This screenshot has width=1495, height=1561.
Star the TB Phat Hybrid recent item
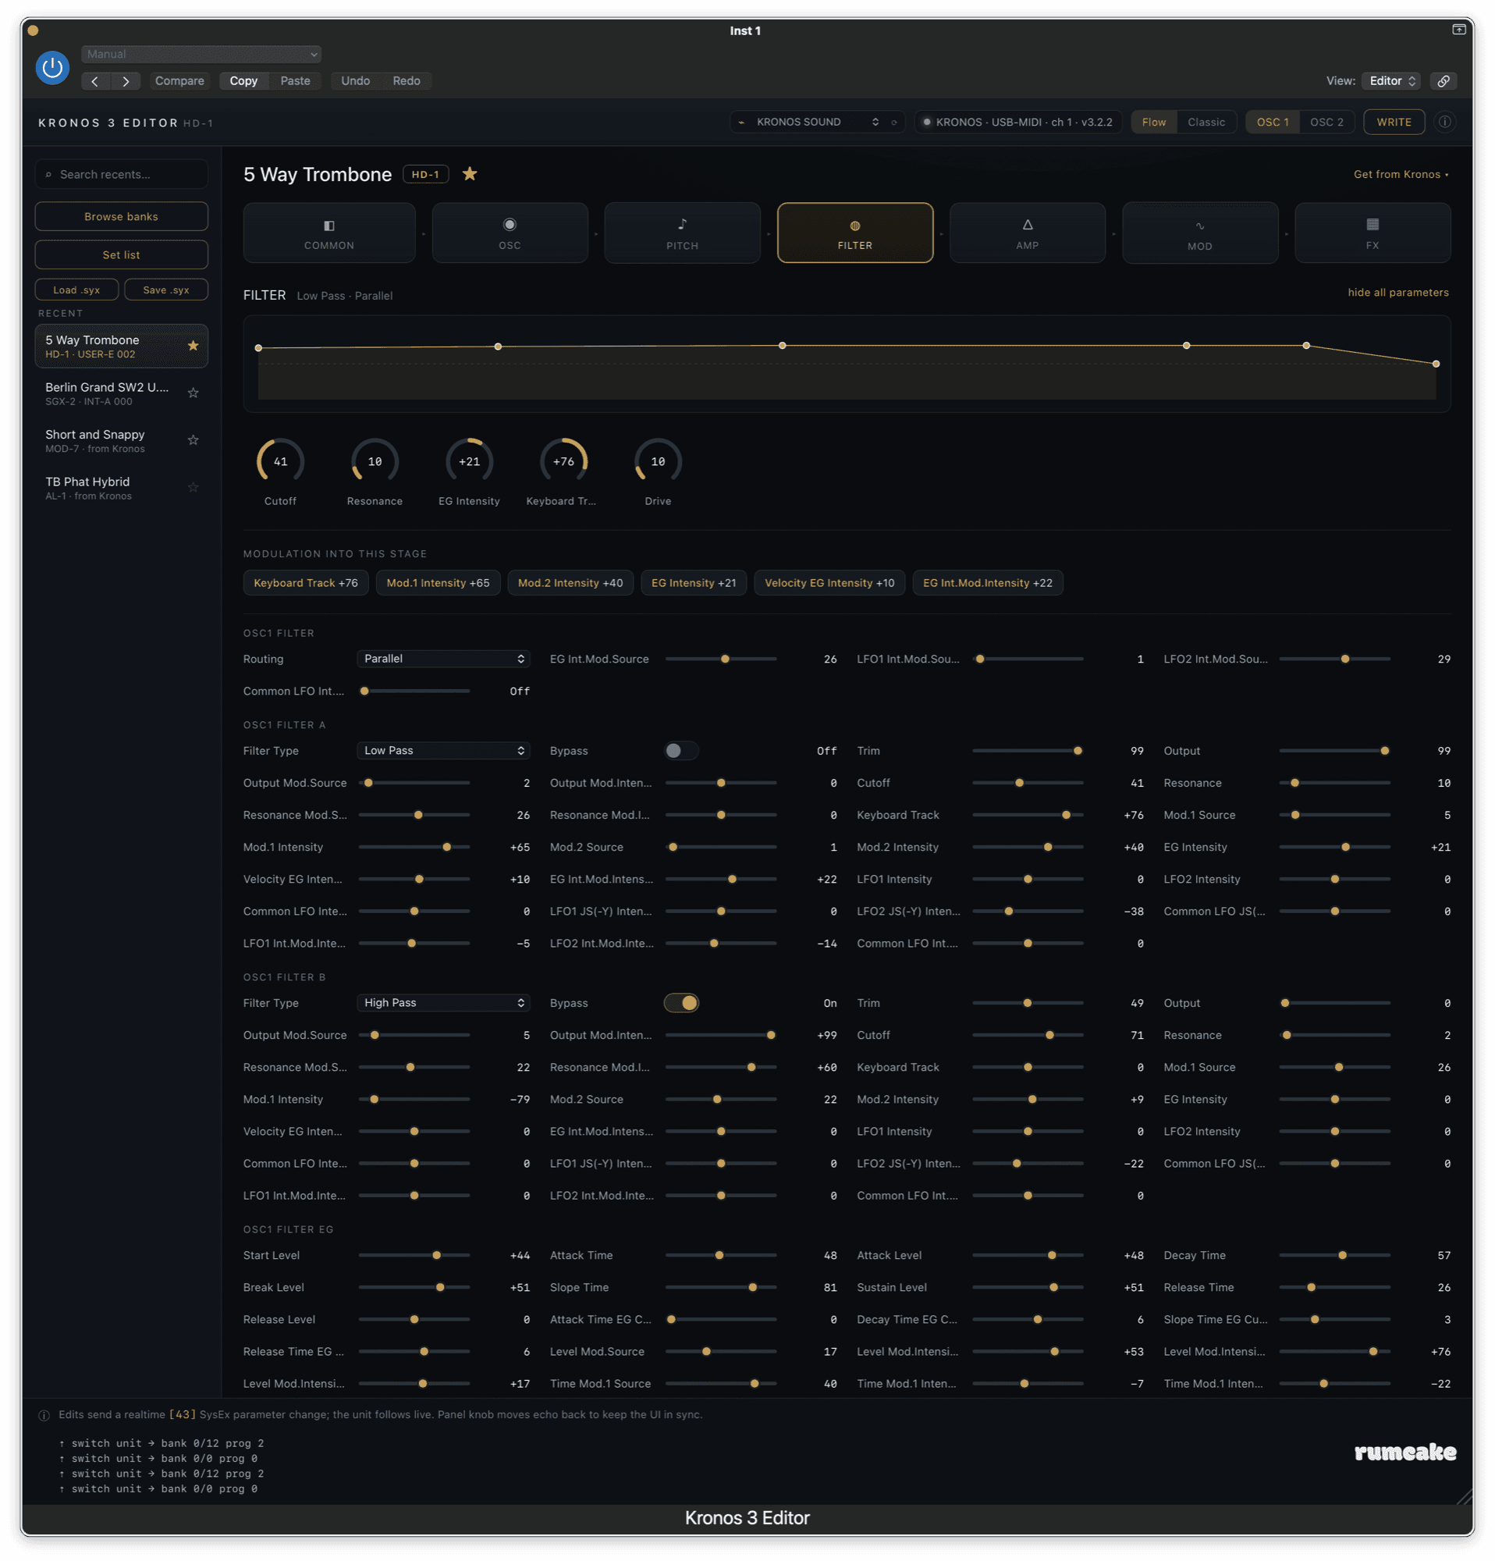pyautogui.click(x=193, y=486)
